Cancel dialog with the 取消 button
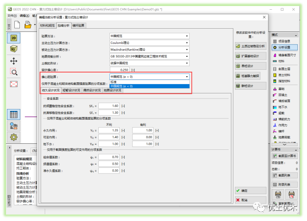Image resolution: width=307 pixels, height=221 pixels. click(x=251, y=200)
